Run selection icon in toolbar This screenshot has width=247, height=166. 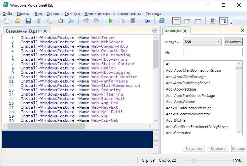coord(122,21)
